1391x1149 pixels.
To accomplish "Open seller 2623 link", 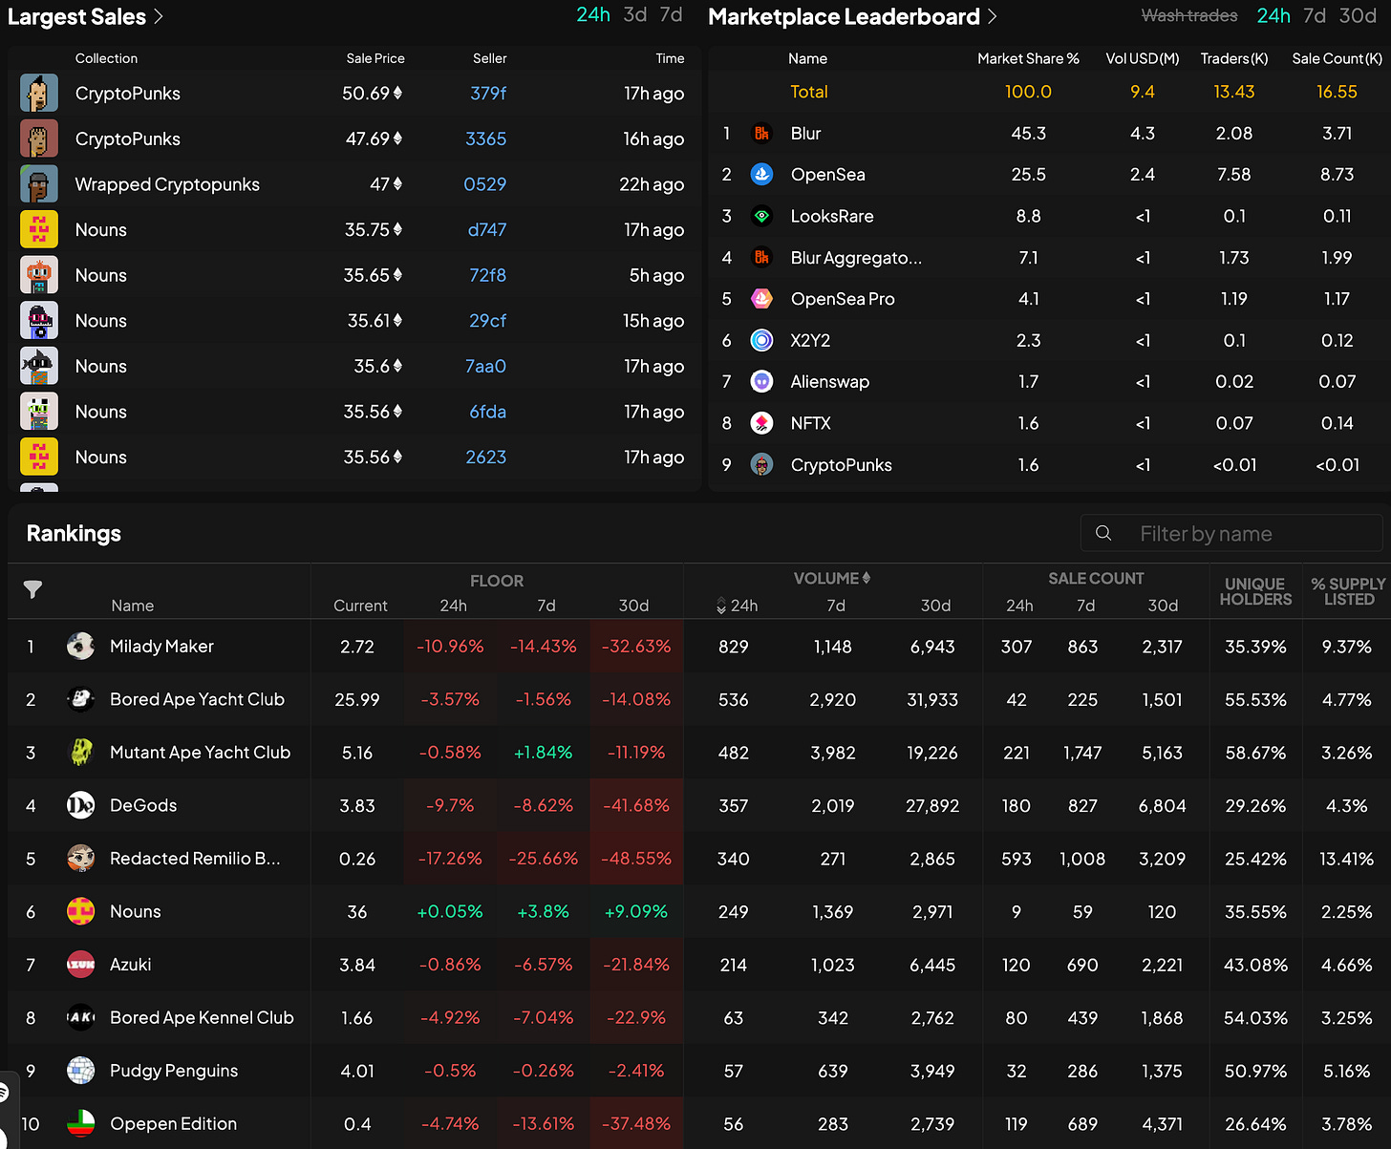I will click(486, 457).
